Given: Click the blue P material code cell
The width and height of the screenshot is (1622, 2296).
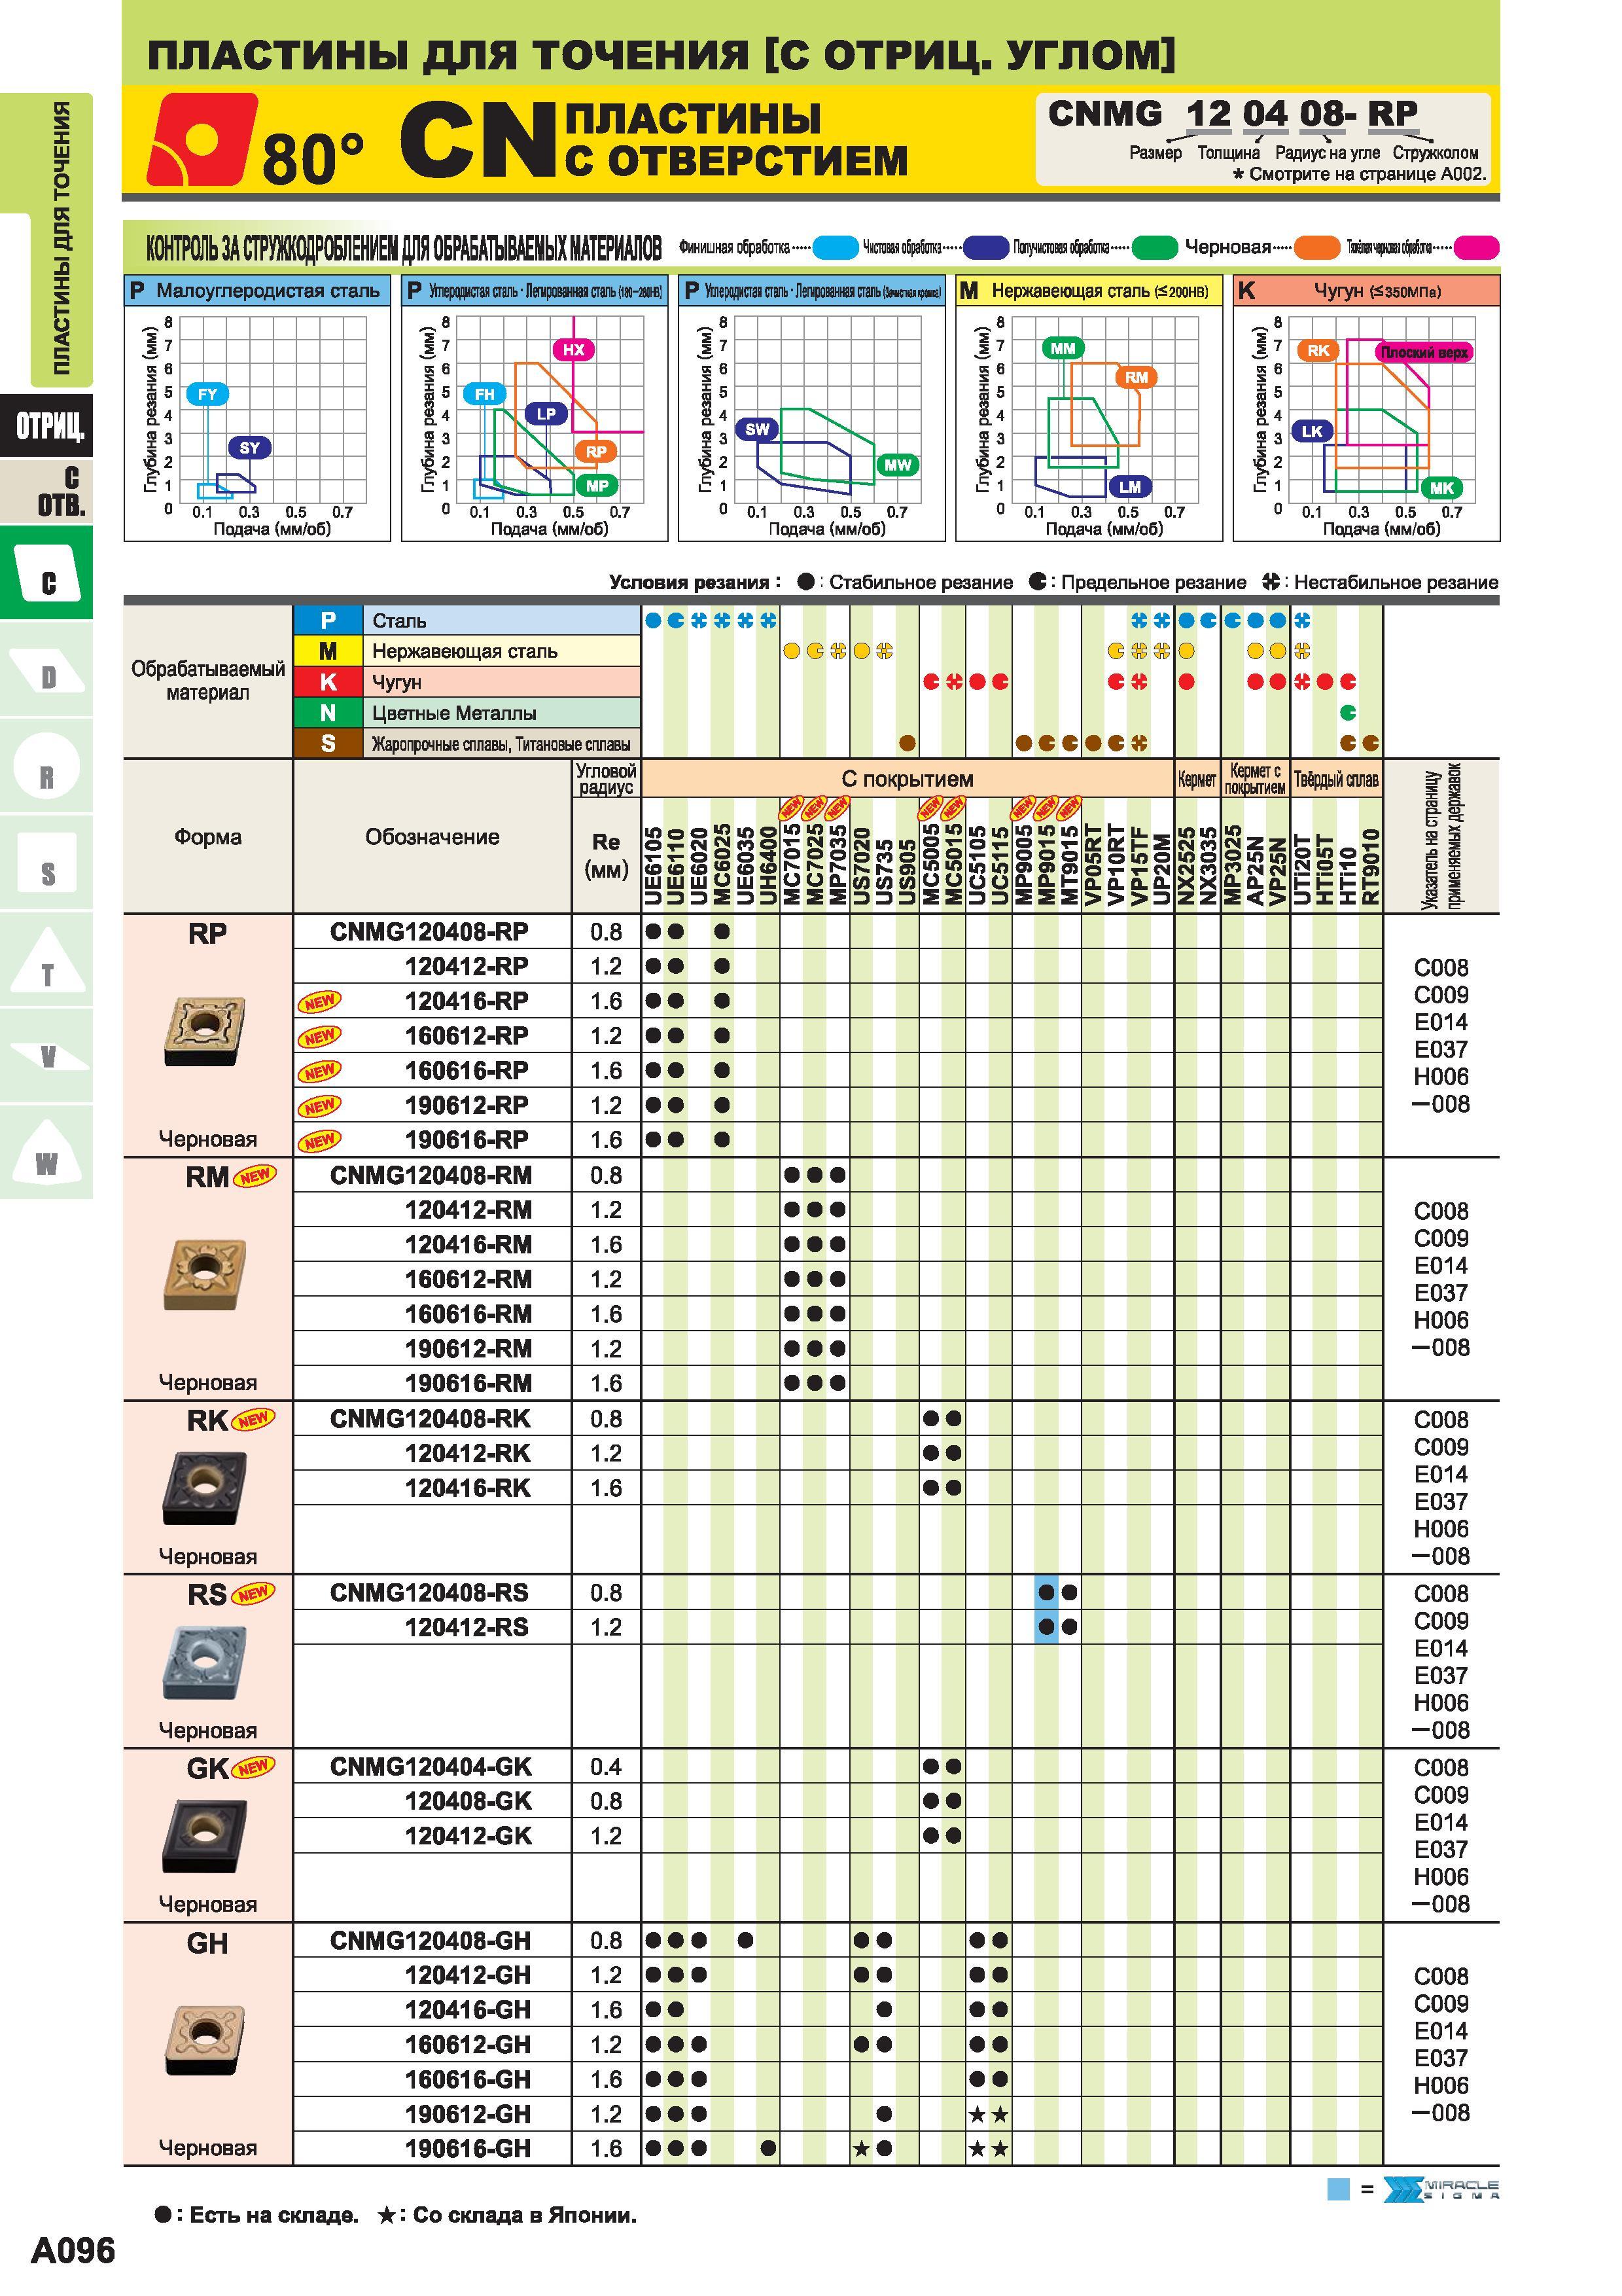Looking at the screenshot, I should pyautogui.click(x=328, y=620).
